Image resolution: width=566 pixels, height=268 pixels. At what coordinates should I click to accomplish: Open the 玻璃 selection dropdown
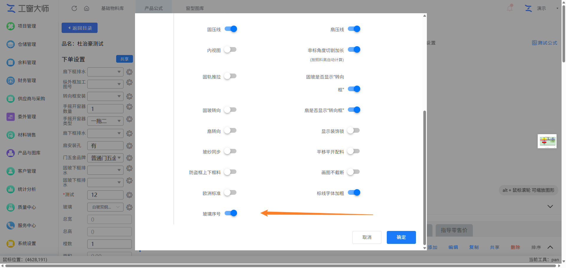pyautogui.click(x=106, y=207)
